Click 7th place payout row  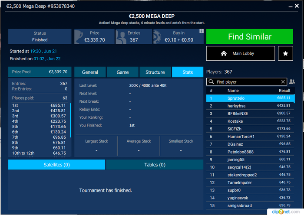(39, 137)
